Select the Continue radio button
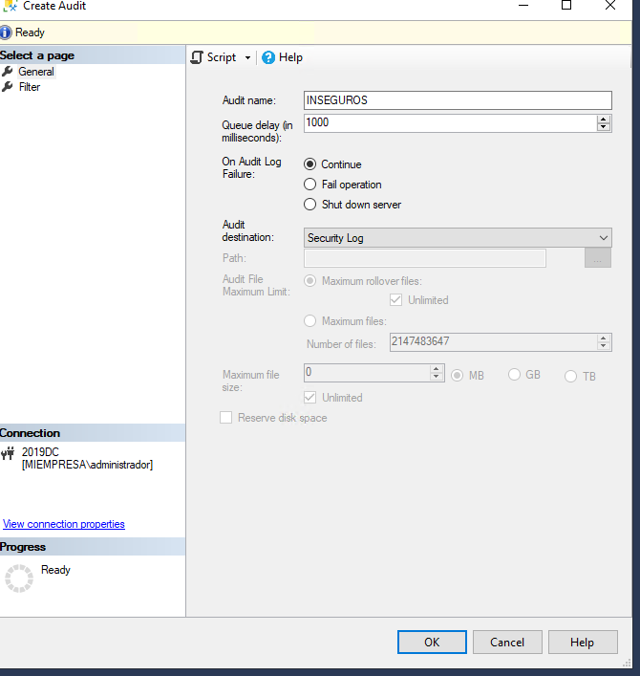 (309, 164)
